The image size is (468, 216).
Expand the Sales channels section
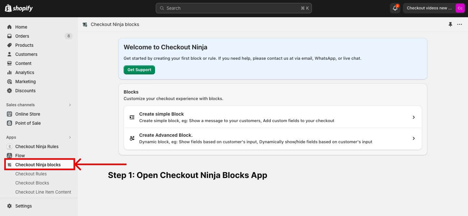(x=70, y=105)
